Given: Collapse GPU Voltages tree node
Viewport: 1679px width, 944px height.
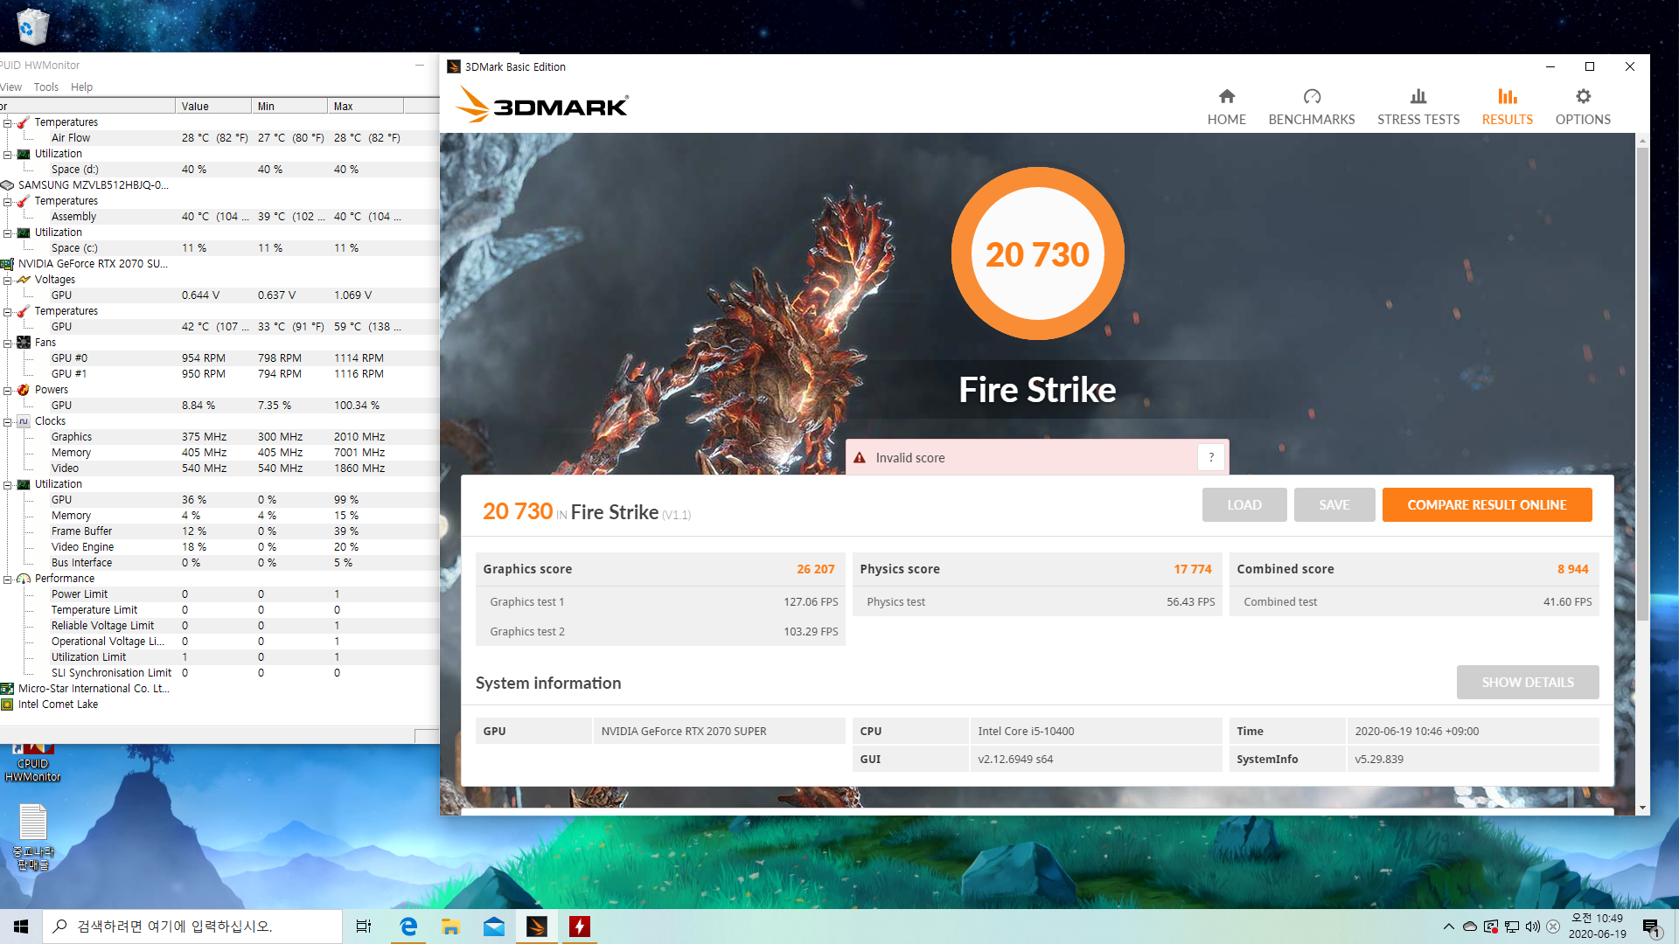Looking at the screenshot, I should click(x=8, y=280).
